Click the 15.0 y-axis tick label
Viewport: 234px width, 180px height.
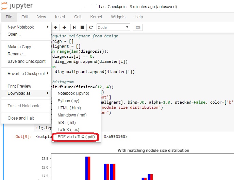pyautogui.click(x=45, y=167)
